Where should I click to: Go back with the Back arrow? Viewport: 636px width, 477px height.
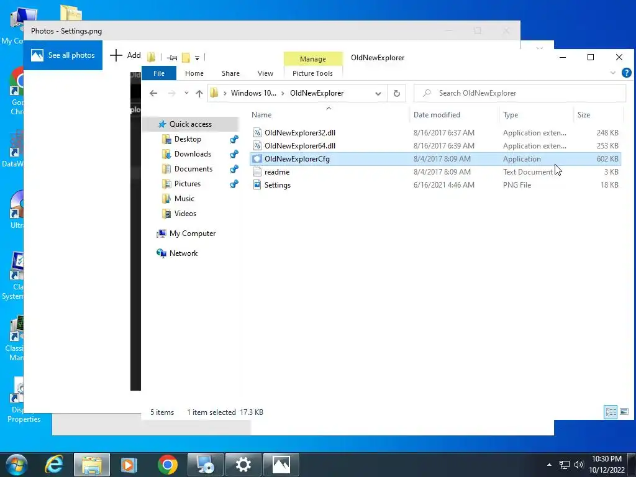(x=153, y=93)
